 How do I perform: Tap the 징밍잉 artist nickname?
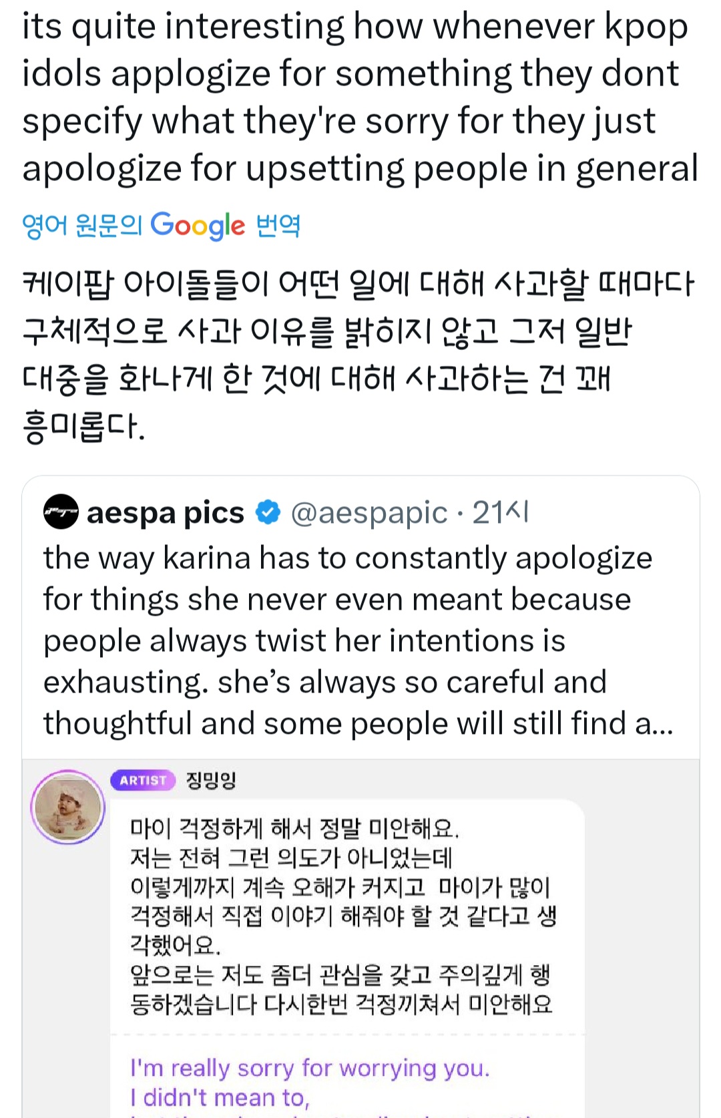[211, 780]
